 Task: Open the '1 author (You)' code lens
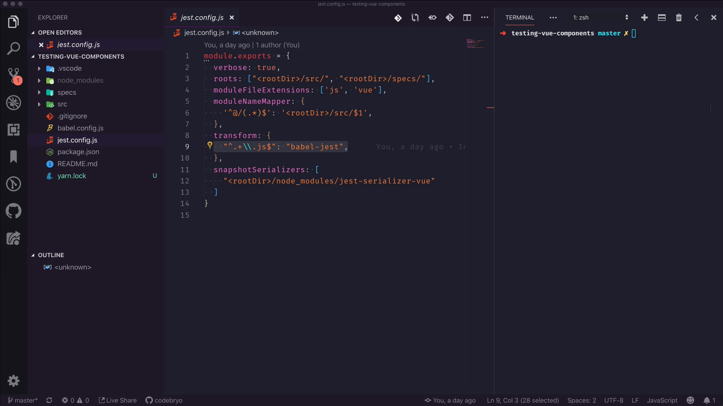point(278,45)
